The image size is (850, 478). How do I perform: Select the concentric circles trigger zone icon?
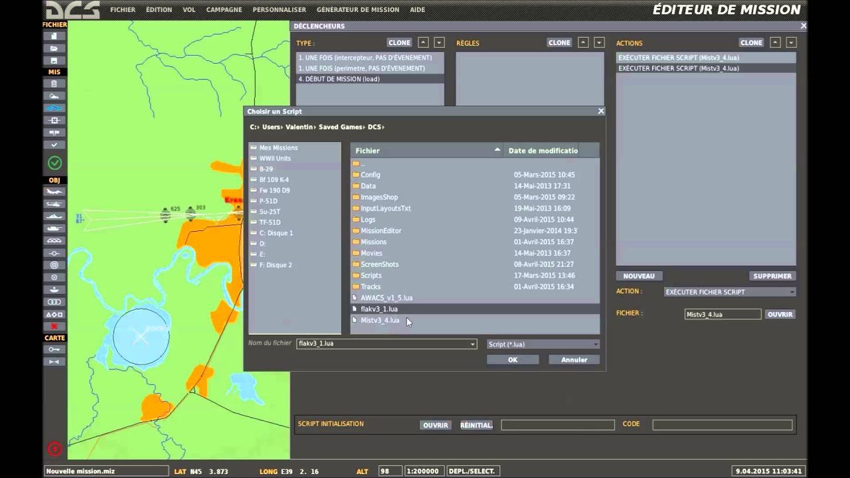click(54, 265)
